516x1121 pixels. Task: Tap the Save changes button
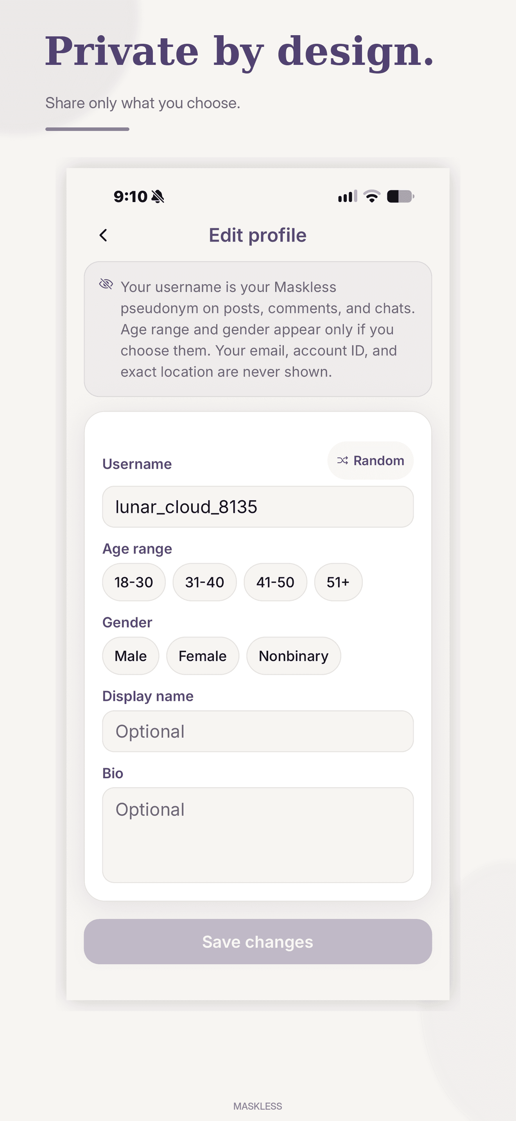pyautogui.click(x=258, y=941)
